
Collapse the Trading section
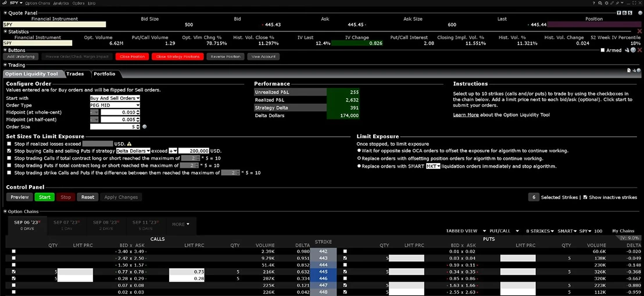5,65
